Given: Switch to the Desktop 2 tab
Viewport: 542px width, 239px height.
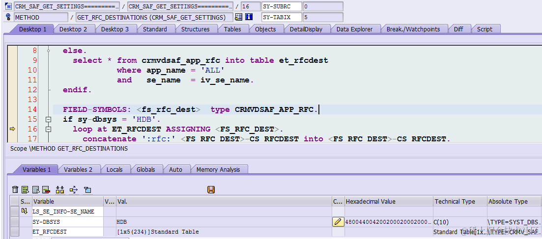Looking at the screenshot, I should [73, 29].
